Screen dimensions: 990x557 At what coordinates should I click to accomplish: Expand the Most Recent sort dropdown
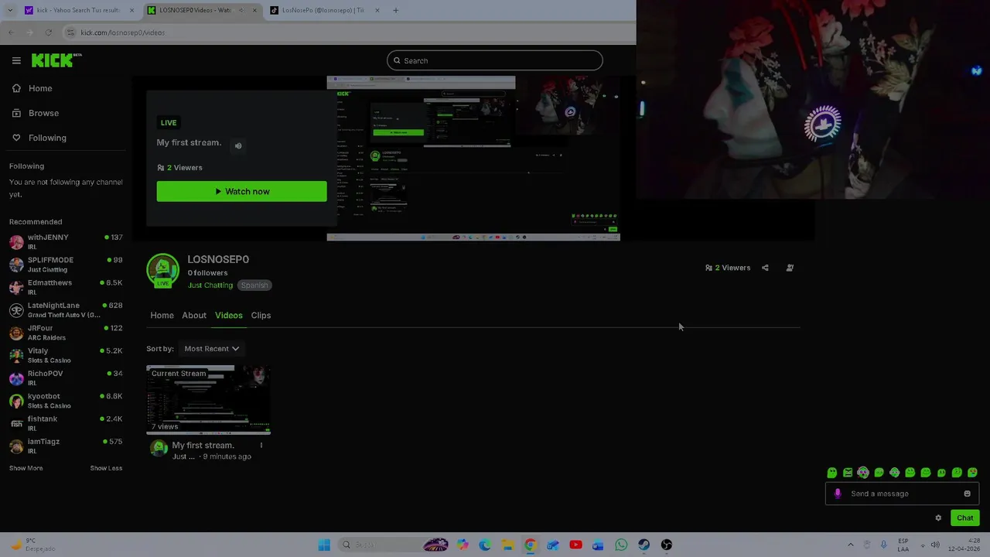(x=211, y=349)
